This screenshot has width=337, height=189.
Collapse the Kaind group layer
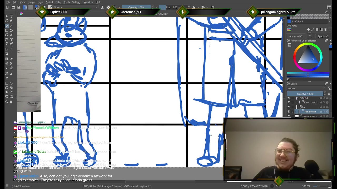300,98
